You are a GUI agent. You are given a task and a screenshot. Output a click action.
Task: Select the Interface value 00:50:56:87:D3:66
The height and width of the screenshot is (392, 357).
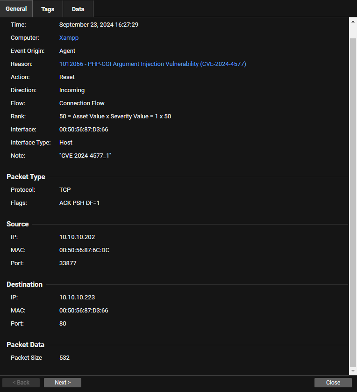tap(84, 130)
